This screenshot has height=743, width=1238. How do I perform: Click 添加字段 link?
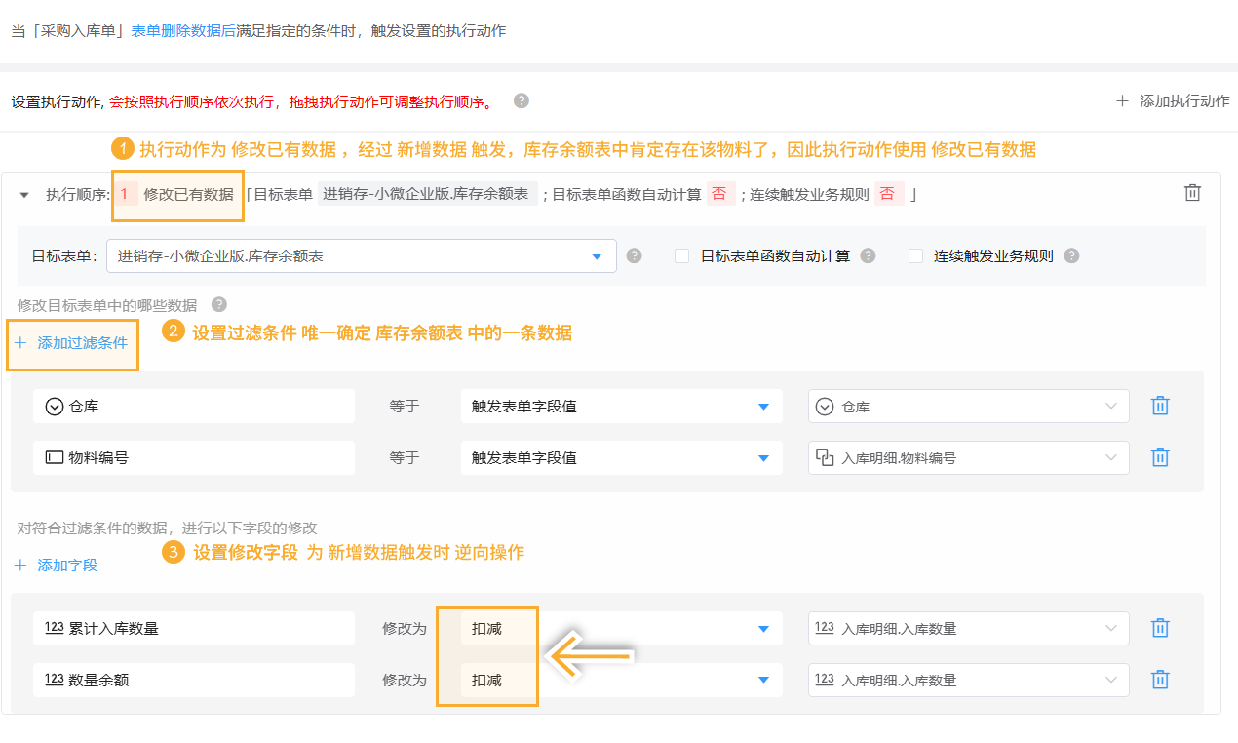click(57, 565)
